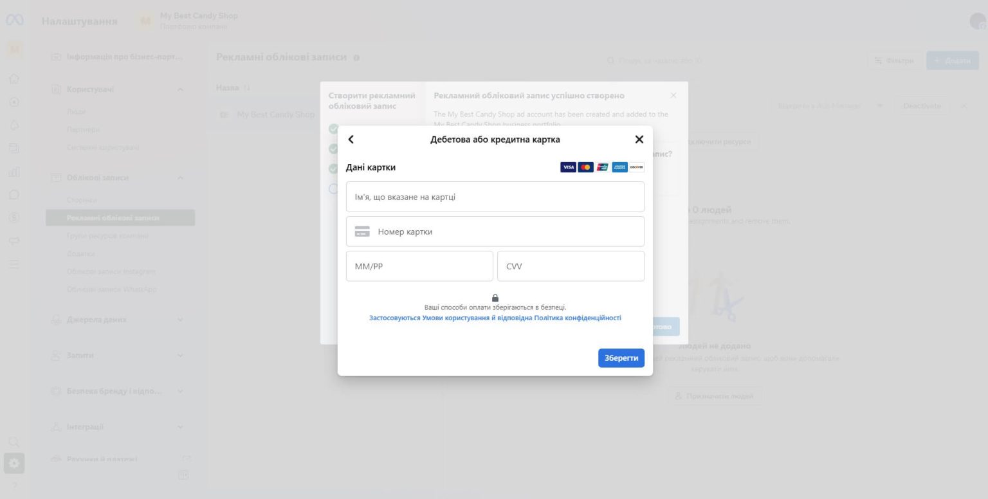Click the Mastercard brand icon
988x499 pixels.
pyautogui.click(x=585, y=167)
